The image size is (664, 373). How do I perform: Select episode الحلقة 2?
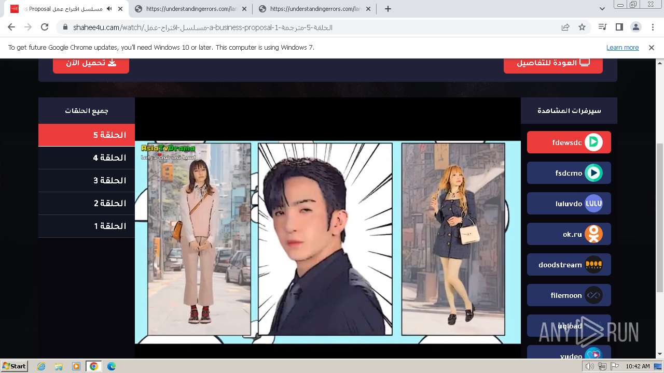[87, 203]
